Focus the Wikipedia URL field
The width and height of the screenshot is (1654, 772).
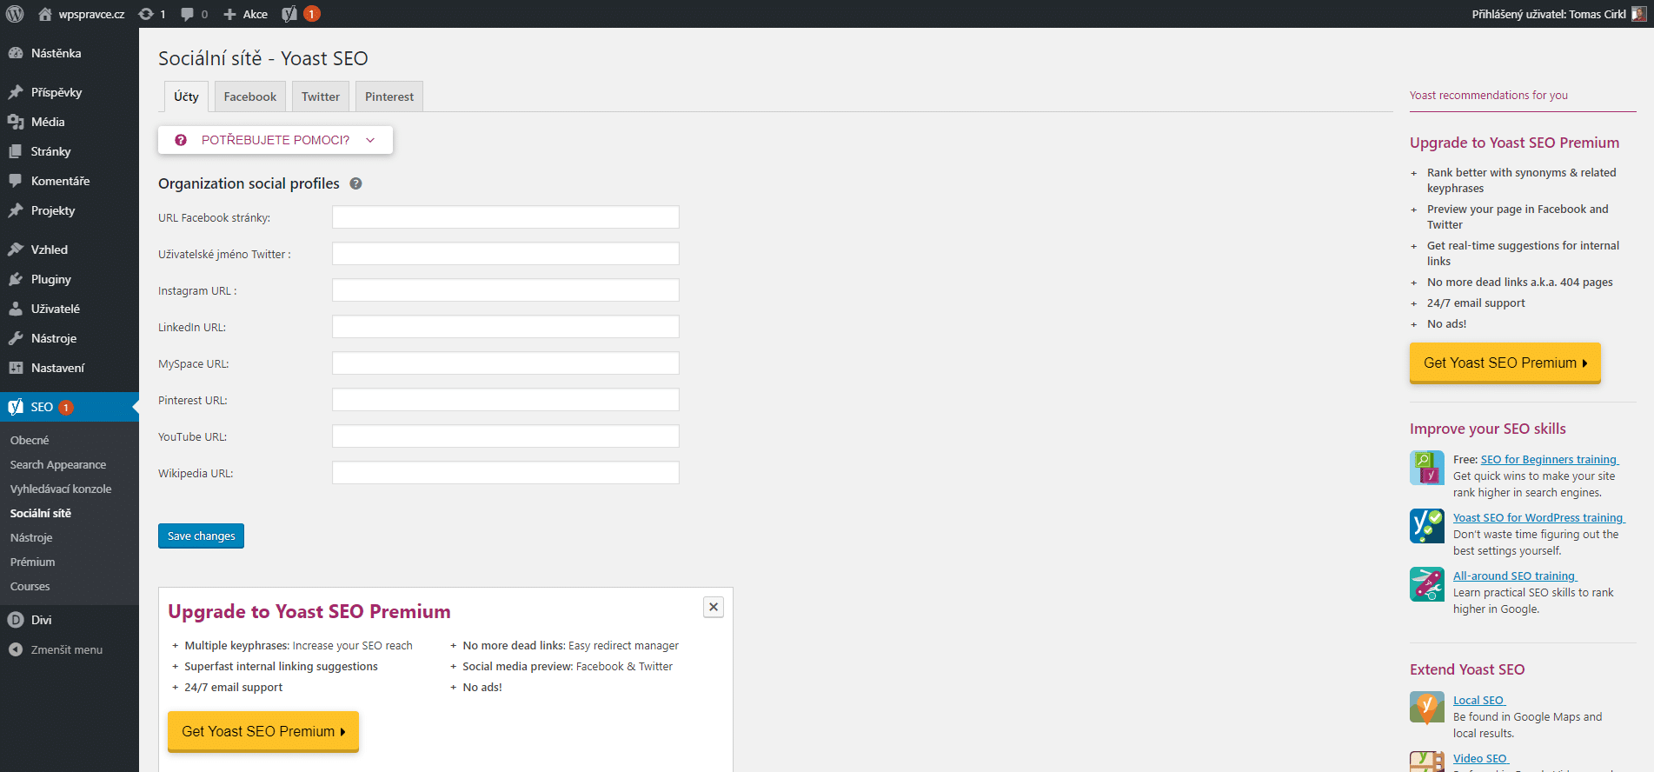506,473
